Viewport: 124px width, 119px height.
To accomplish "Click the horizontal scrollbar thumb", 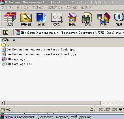I will click(x=52, y=103).
